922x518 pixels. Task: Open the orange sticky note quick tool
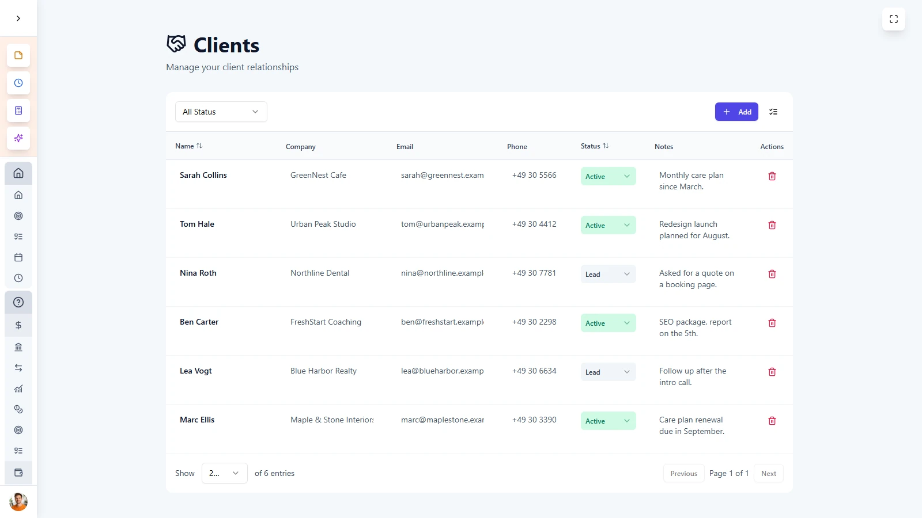point(18,55)
